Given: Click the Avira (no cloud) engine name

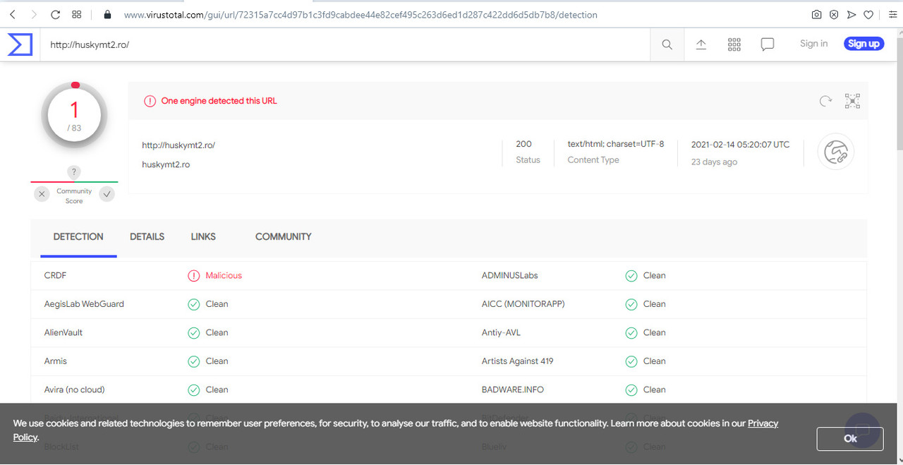Looking at the screenshot, I should coord(74,389).
